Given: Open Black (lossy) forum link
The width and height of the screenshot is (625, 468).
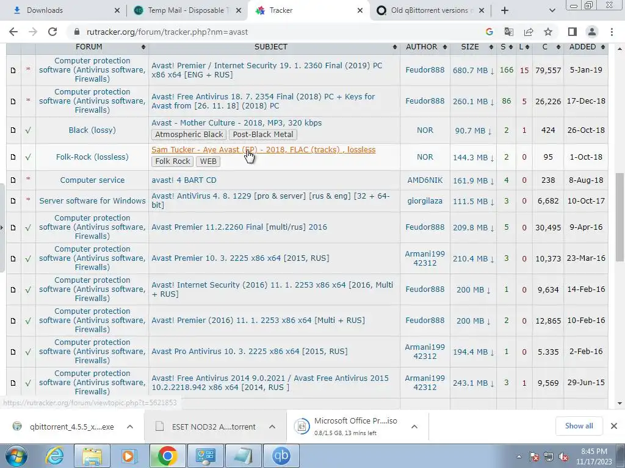Looking at the screenshot, I should 92,130.
